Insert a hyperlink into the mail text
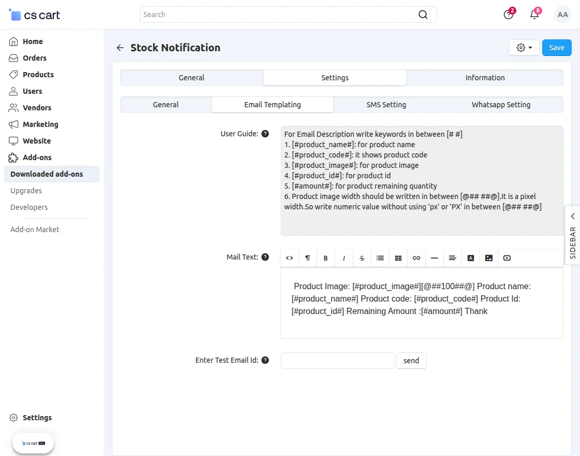 pyautogui.click(x=416, y=258)
